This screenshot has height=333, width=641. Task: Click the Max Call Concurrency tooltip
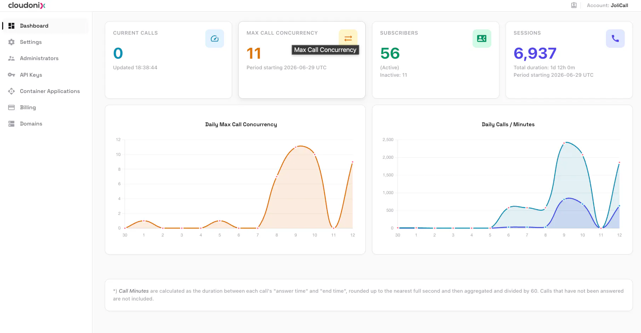325,50
